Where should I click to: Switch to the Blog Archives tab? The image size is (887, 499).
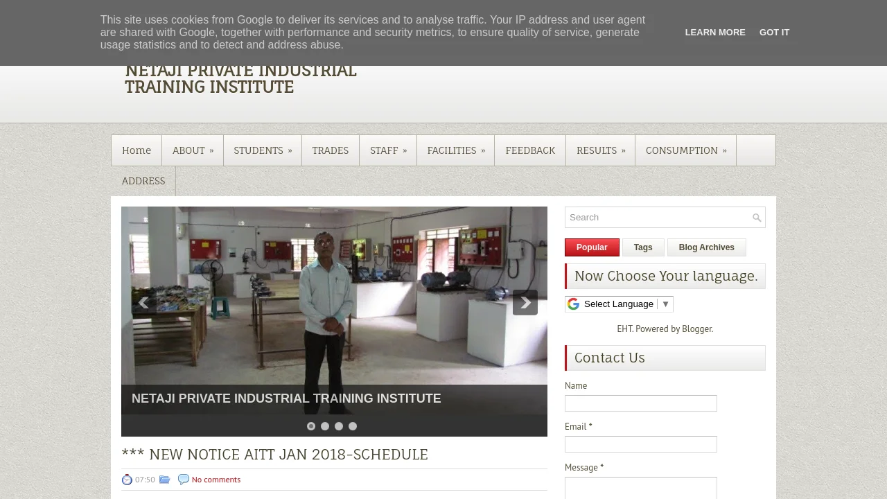(x=706, y=247)
